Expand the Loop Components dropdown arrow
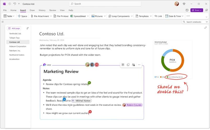Image resolution: width=210 pixels, height=130 pixels. [132, 16]
